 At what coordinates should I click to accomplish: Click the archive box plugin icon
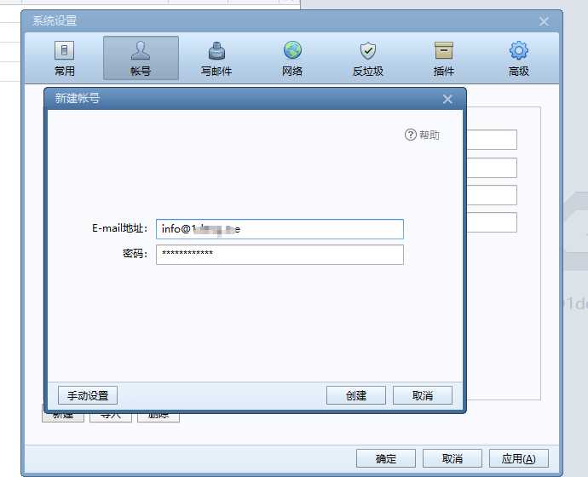coord(444,50)
